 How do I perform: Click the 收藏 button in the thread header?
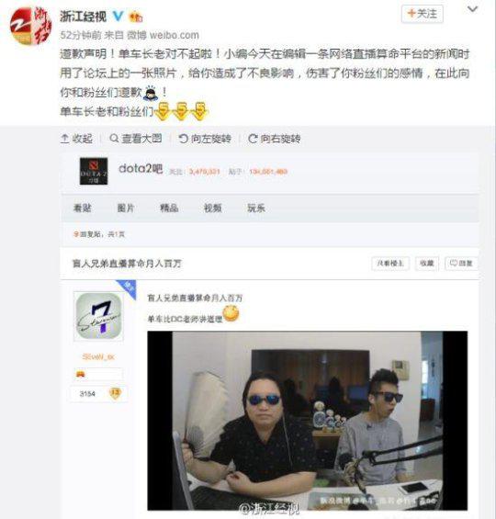(x=427, y=263)
